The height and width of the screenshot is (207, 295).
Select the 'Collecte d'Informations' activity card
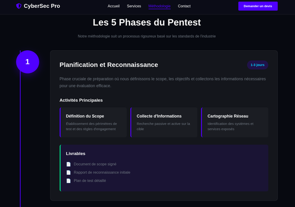164,122
